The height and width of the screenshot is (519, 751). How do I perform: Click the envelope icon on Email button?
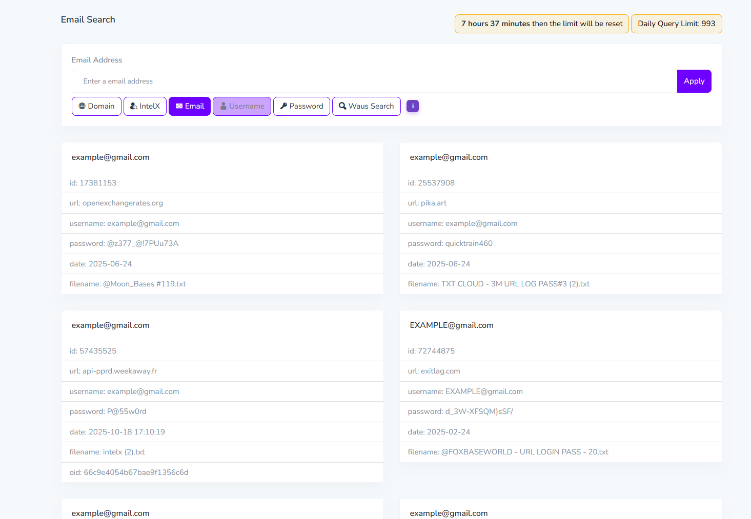click(x=179, y=106)
